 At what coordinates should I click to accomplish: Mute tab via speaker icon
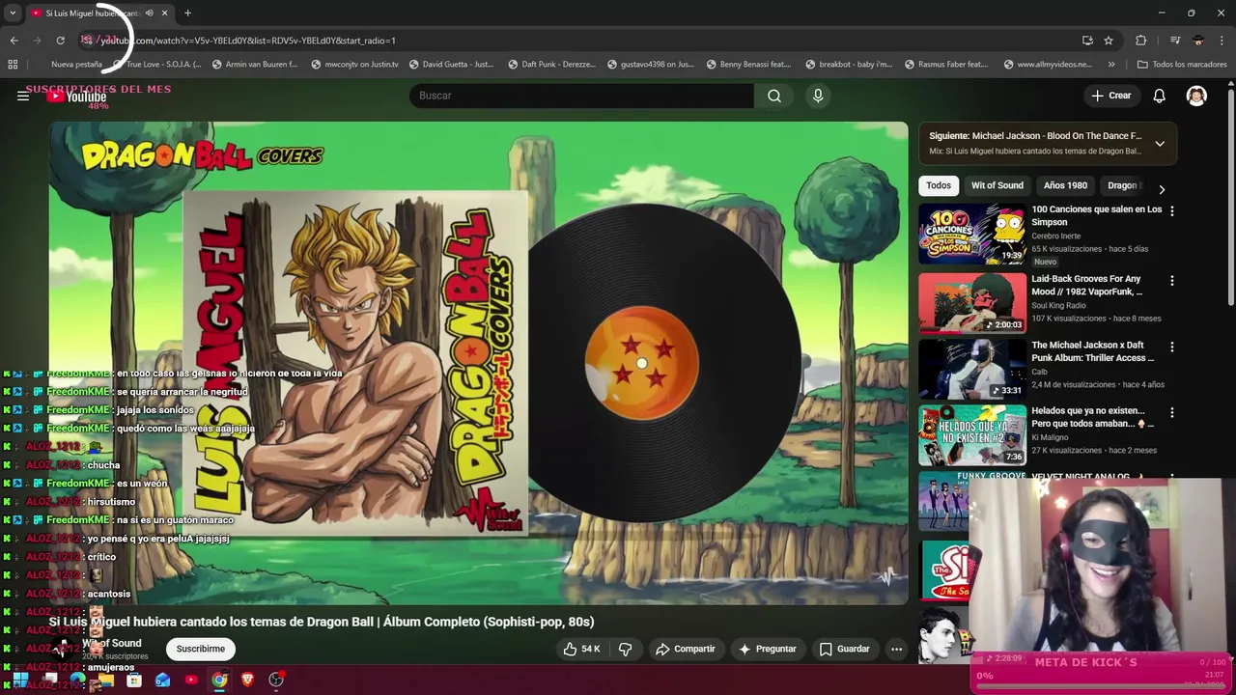149,14
